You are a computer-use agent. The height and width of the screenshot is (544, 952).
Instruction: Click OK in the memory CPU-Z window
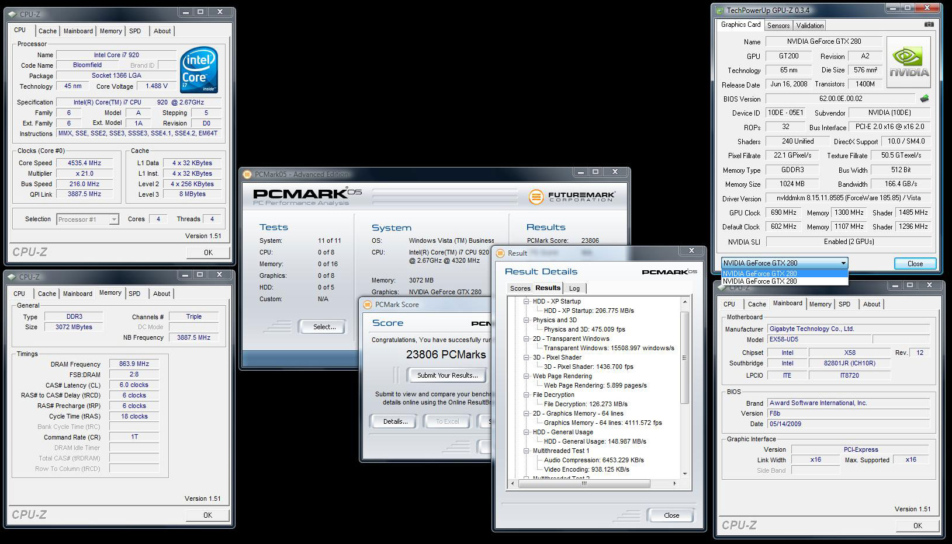[207, 515]
